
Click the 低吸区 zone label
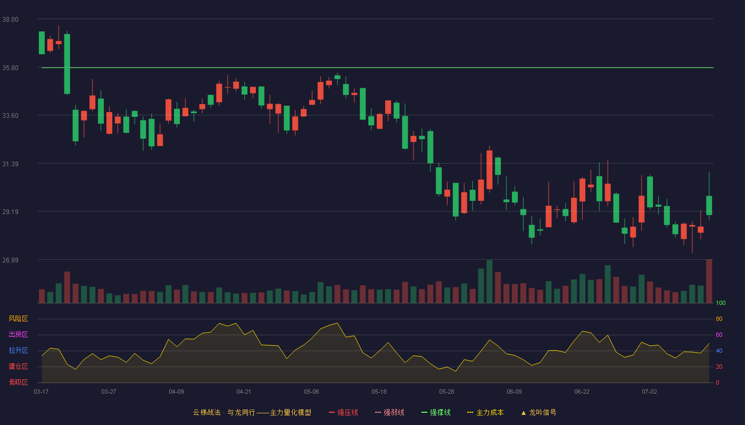(18, 382)
